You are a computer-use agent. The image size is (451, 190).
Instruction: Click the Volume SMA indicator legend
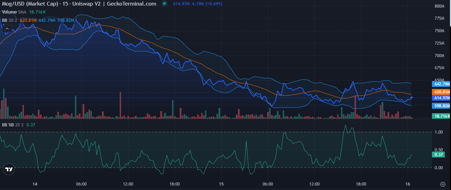coord(14,12)
